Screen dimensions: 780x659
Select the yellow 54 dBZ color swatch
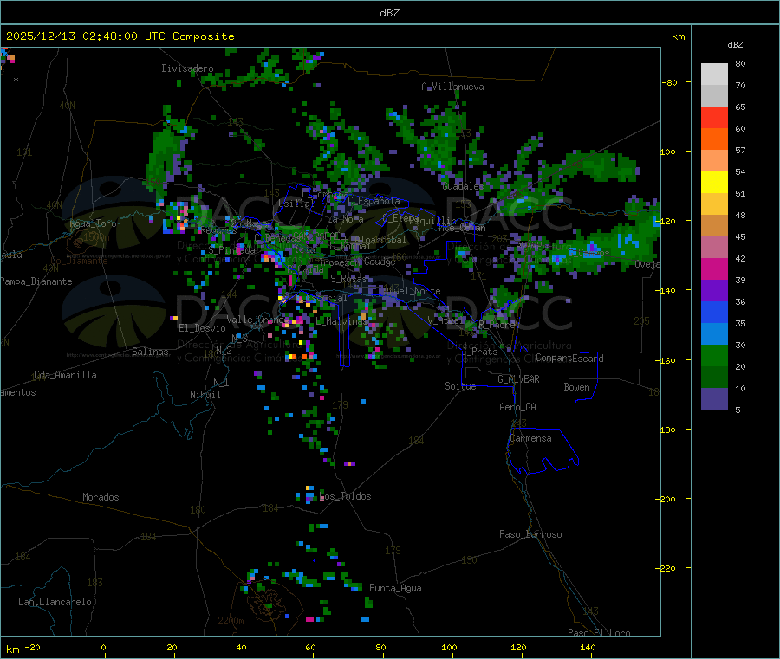click(x=714, y=183)
